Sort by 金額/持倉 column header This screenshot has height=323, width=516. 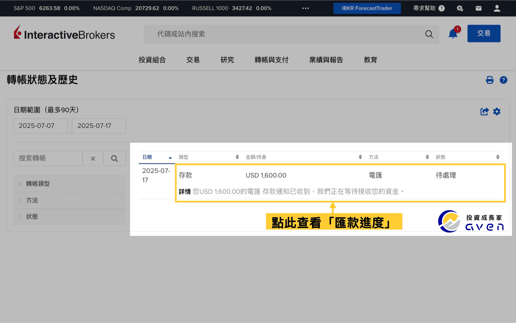(304, 157)
